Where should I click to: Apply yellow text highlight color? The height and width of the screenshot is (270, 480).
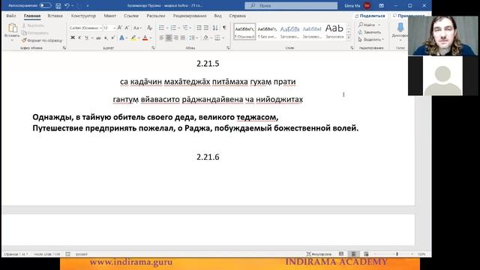pyautogui.click(x=133, y=38)
